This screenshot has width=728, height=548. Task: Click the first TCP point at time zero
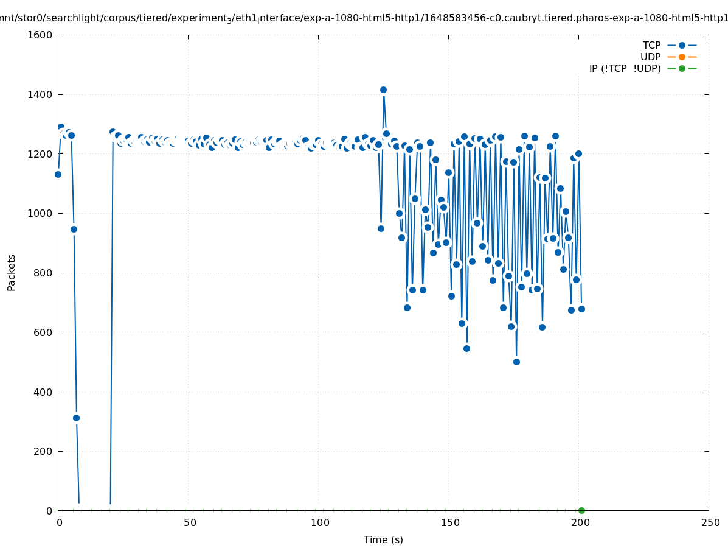[58, 174]
